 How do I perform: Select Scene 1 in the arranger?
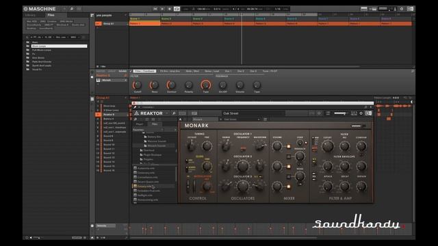click(144, 19)
